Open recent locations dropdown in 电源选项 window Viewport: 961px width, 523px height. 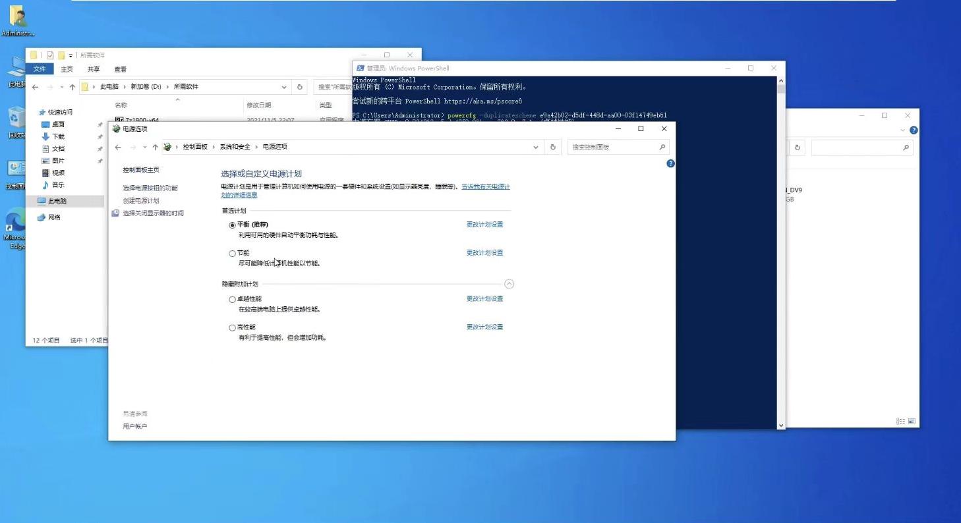(145, 147)
